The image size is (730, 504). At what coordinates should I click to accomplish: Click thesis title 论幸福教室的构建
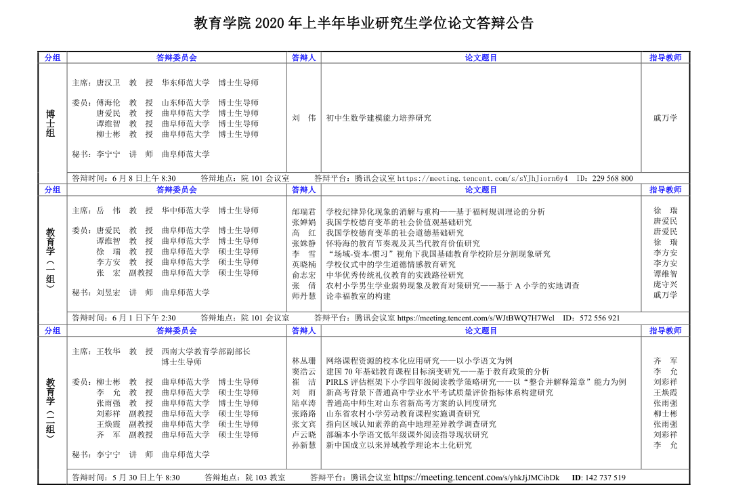(358, 296)
